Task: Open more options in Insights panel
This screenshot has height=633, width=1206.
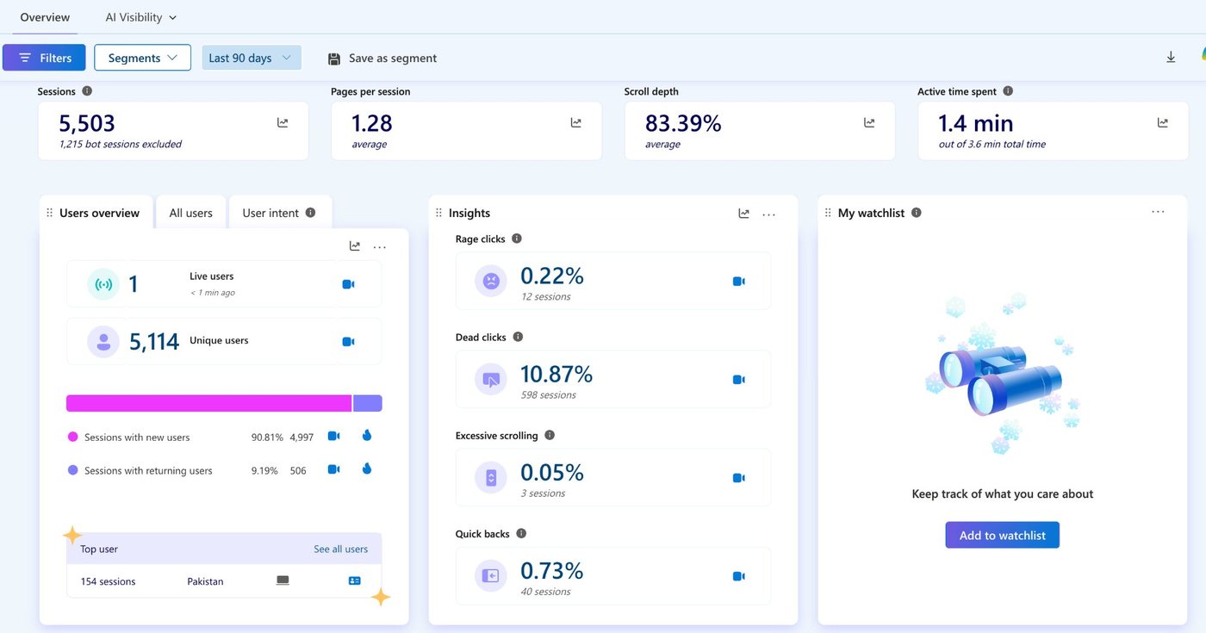Action: 769,214
